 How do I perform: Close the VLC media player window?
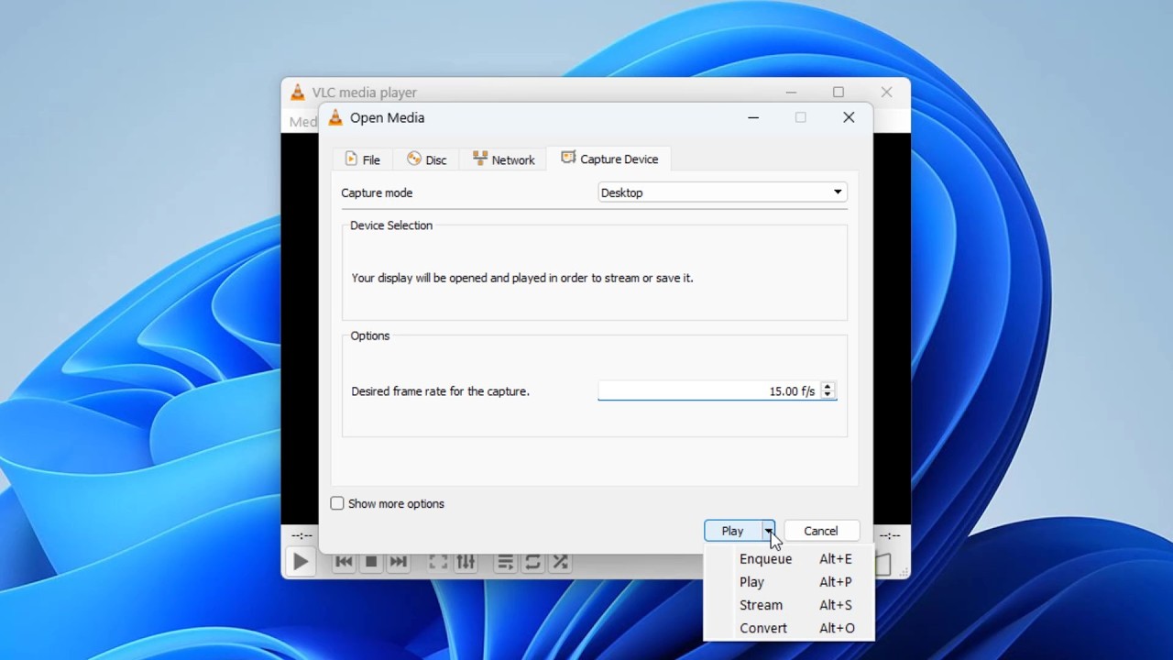point(886,92)
